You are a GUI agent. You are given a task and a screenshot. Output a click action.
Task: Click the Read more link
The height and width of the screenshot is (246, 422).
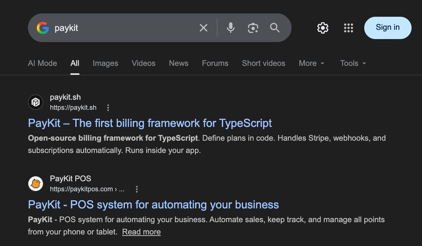[141, 232]
